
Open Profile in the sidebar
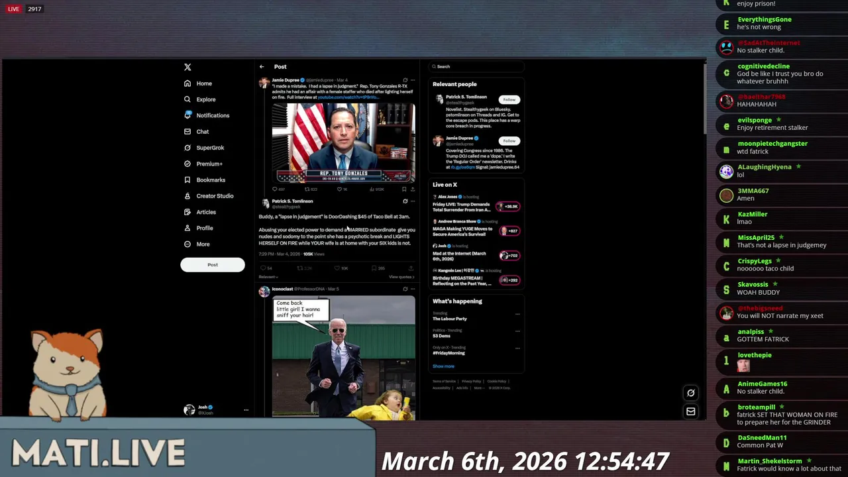tap(198, 228)
